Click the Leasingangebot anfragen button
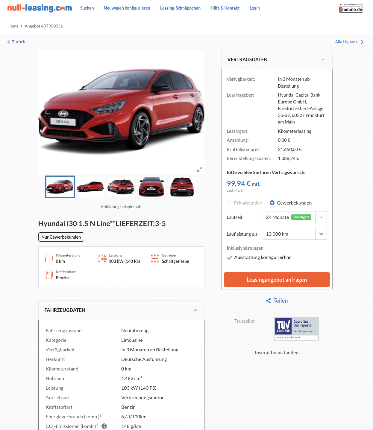 point(277,280)
